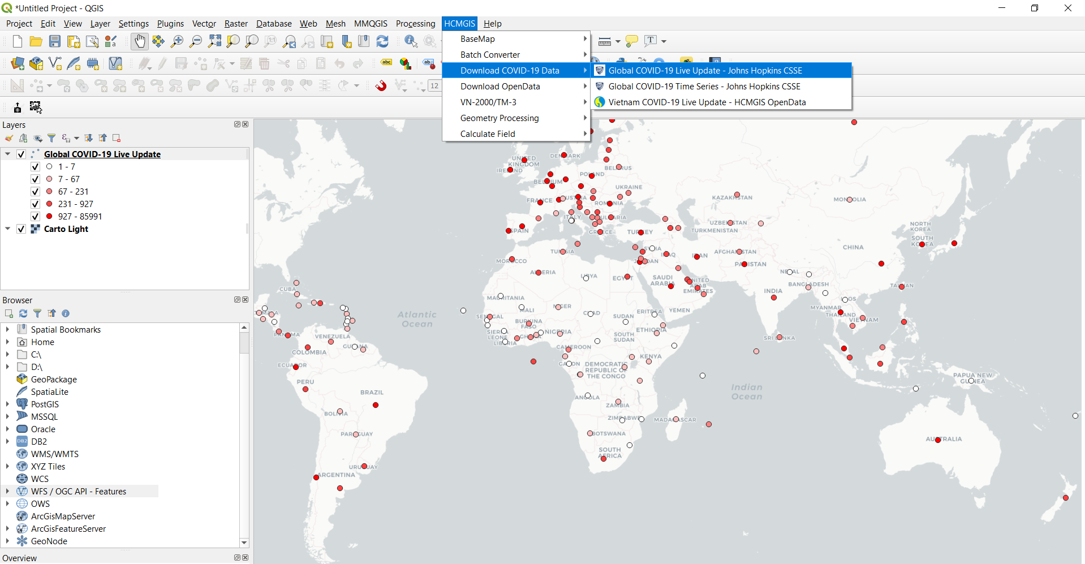The height and width of the screenshot is (564, 1085).
Task: Open Data Source Manager icon
Action: [x=18, y=63]
